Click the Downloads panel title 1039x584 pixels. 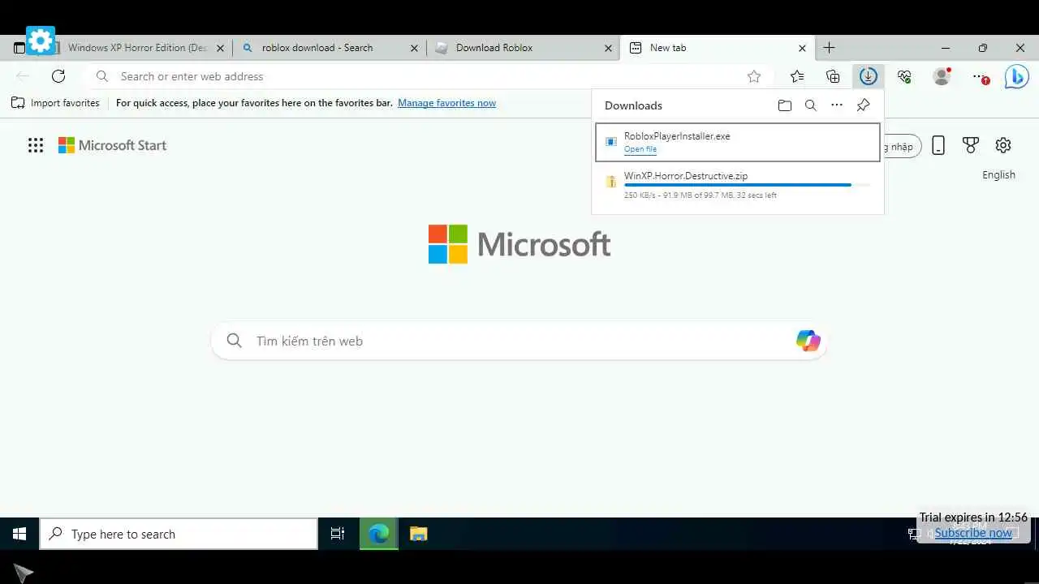coord(633,105)
